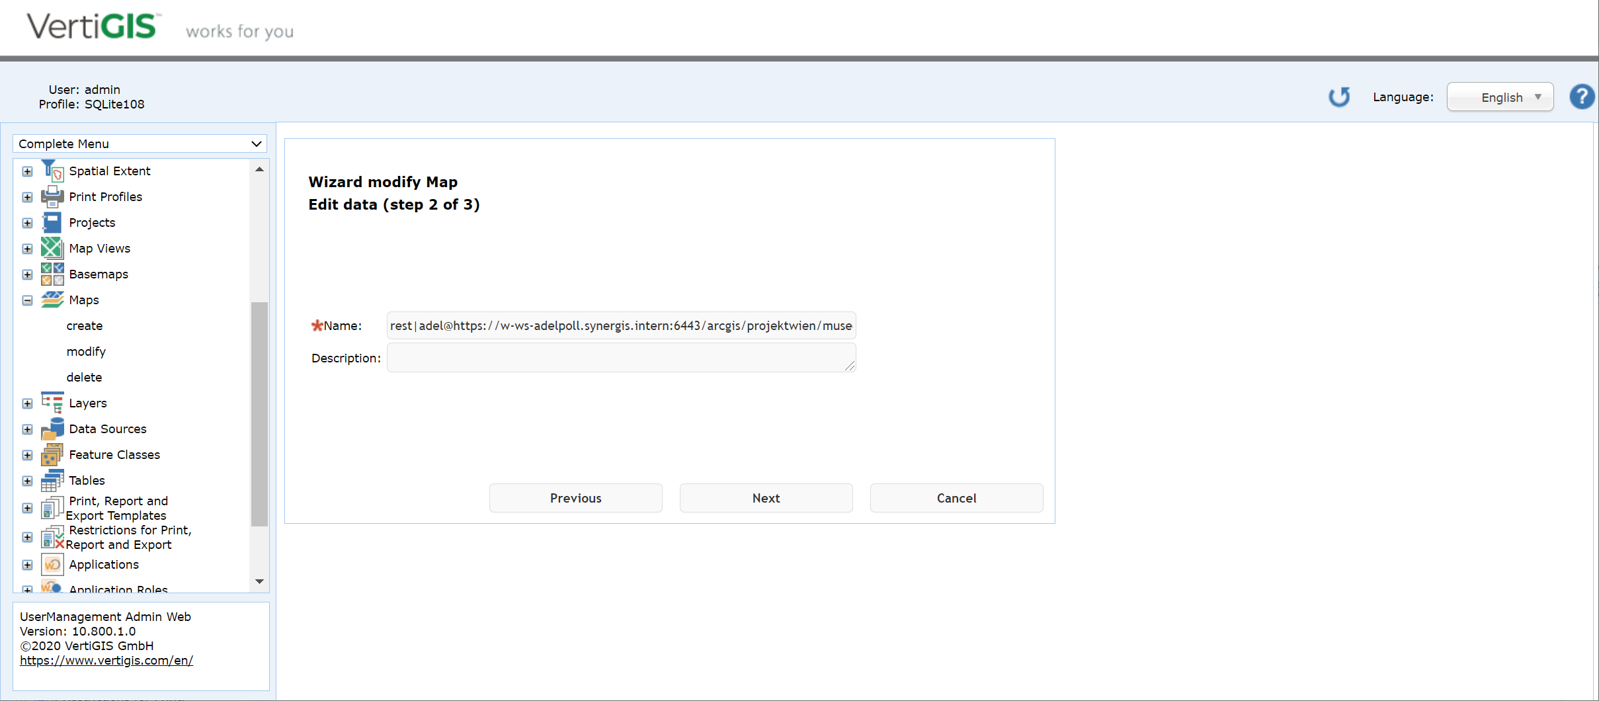This screenshot has width=1599, height=701.
Task: Click the menu tree scroll-down arrow
Action: click(x=259, y=581)
